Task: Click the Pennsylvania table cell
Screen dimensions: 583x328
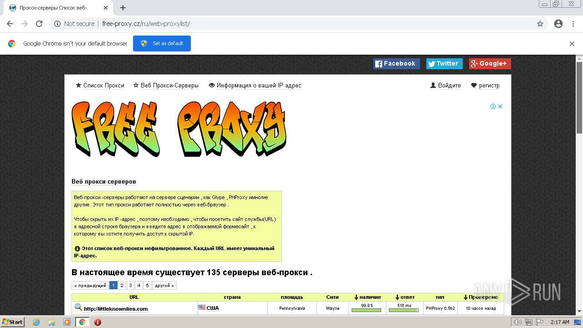Action: point(292,308)
